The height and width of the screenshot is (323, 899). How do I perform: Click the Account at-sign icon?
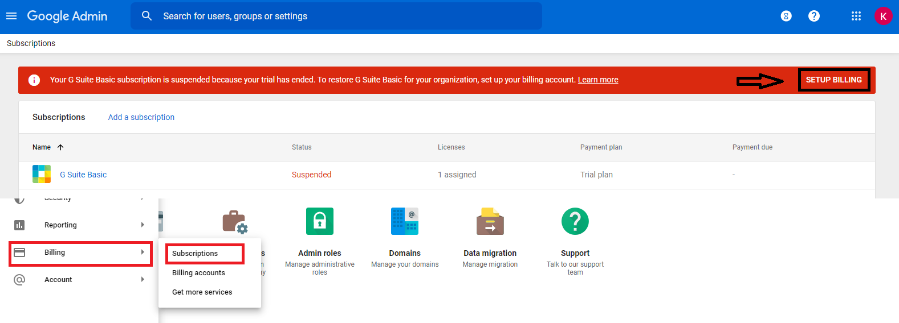pyautogui.click(x=19, y=280)
